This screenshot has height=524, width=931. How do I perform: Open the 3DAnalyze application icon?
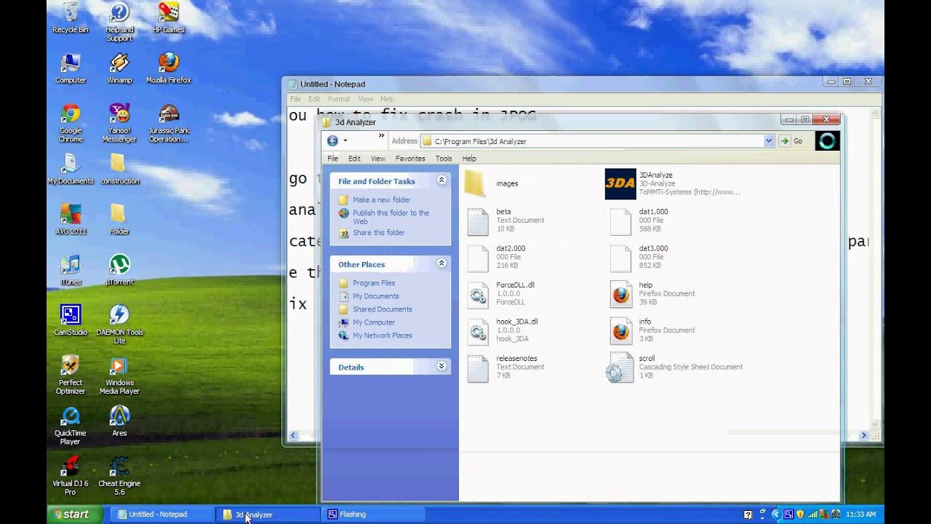tap(620, 183)
